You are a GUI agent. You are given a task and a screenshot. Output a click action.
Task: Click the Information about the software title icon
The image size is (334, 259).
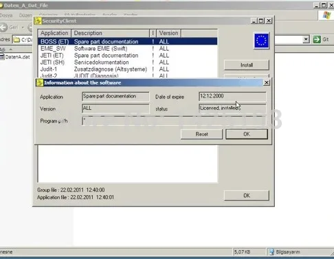(x=40, y=82)
